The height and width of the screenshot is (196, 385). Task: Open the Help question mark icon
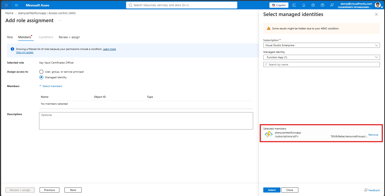(x=322, y=5)
